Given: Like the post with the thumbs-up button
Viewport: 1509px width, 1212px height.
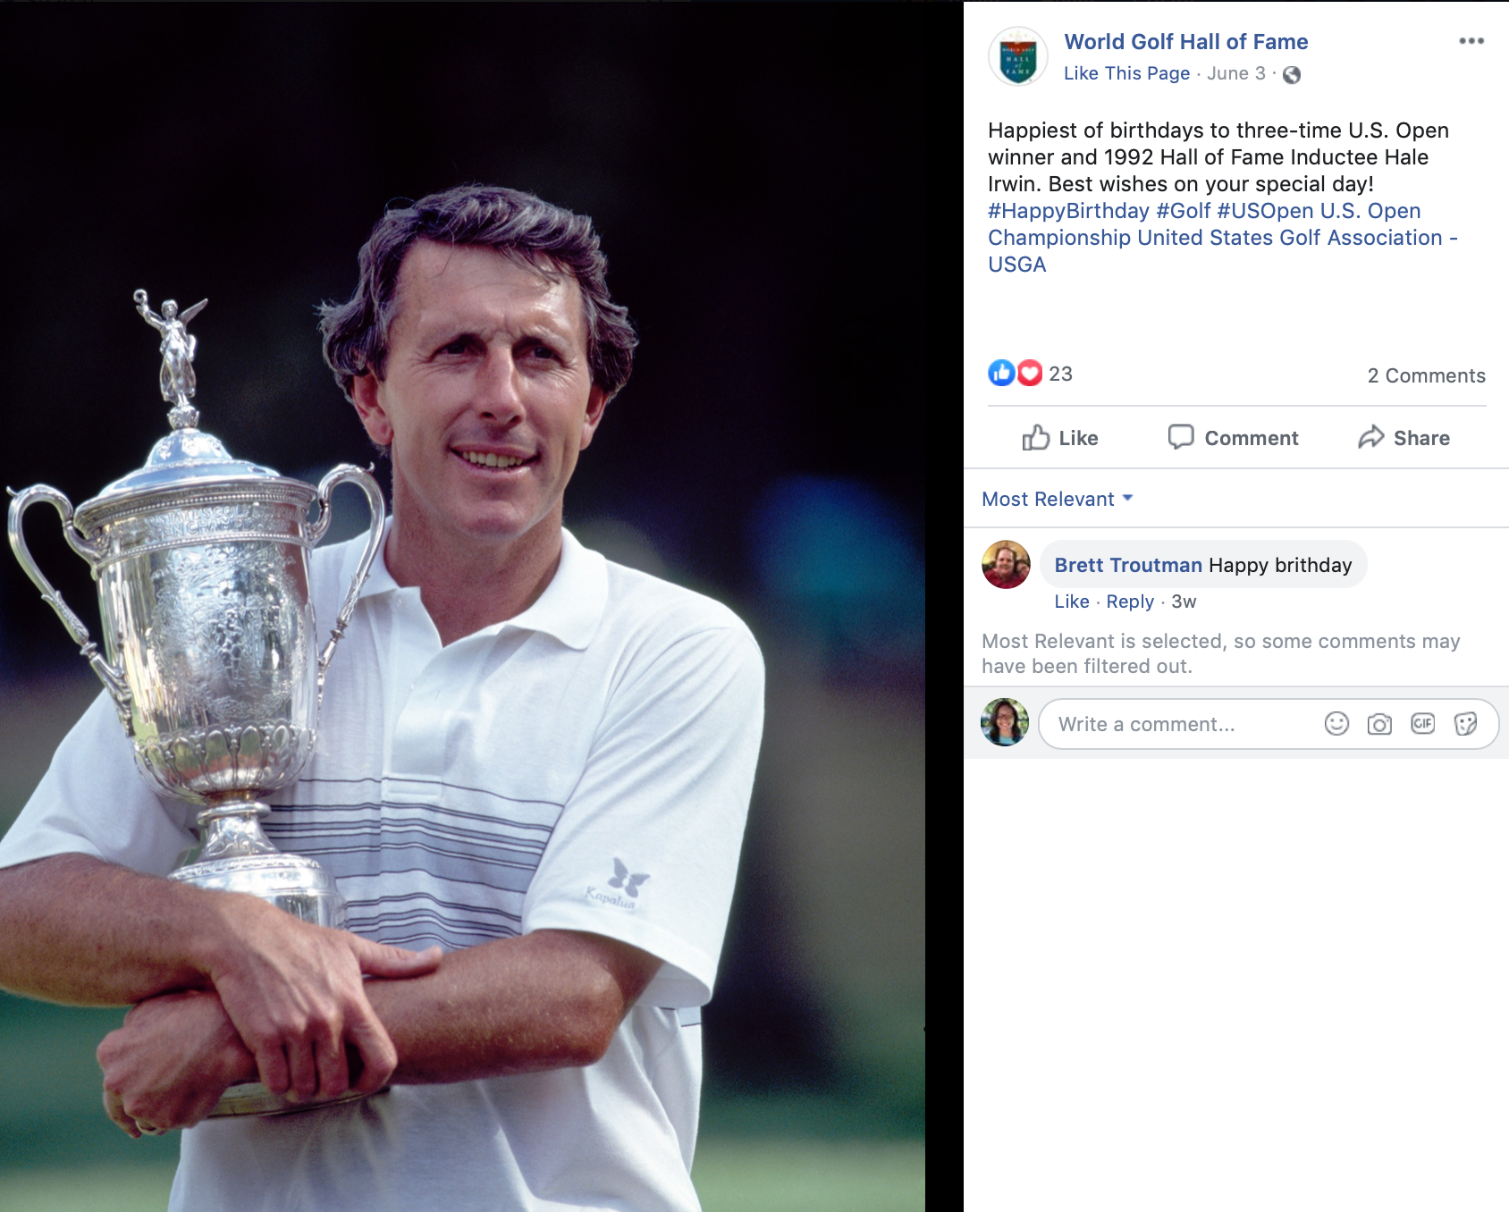Looking at the screenshot, I should (1060, 438).
